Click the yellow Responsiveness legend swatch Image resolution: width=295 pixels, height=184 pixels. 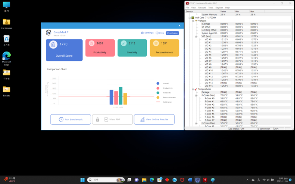click(x=158, y=98)
